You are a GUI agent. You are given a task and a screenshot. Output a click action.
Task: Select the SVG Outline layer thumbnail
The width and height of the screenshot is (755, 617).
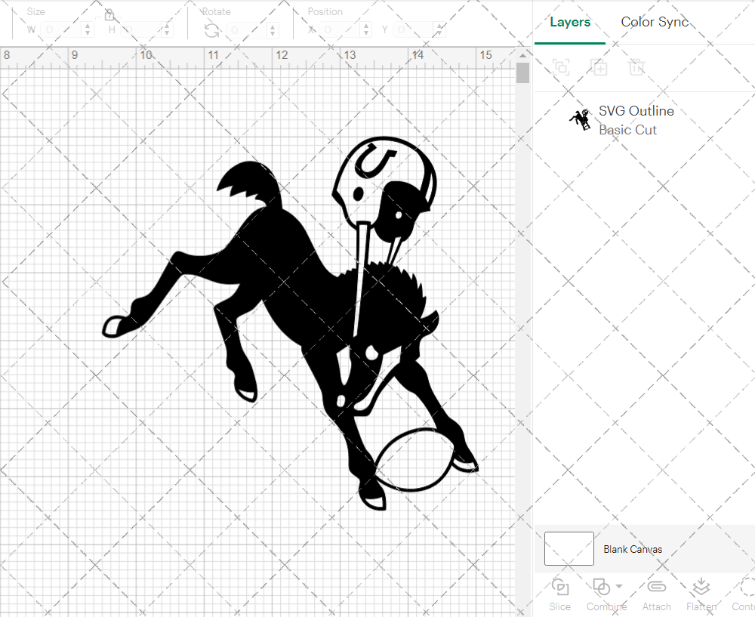[581, 119]
